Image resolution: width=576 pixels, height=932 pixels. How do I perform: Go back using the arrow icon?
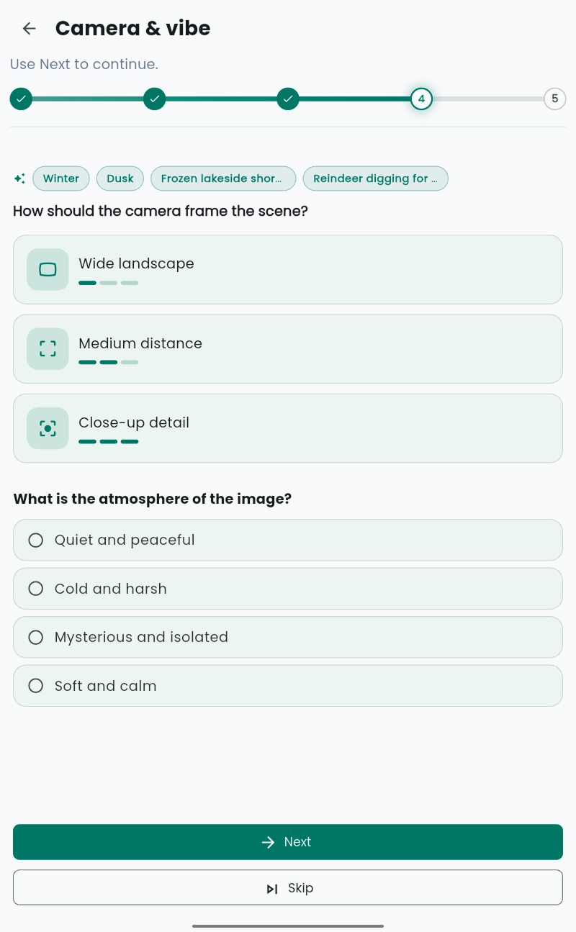click(29, 28)
